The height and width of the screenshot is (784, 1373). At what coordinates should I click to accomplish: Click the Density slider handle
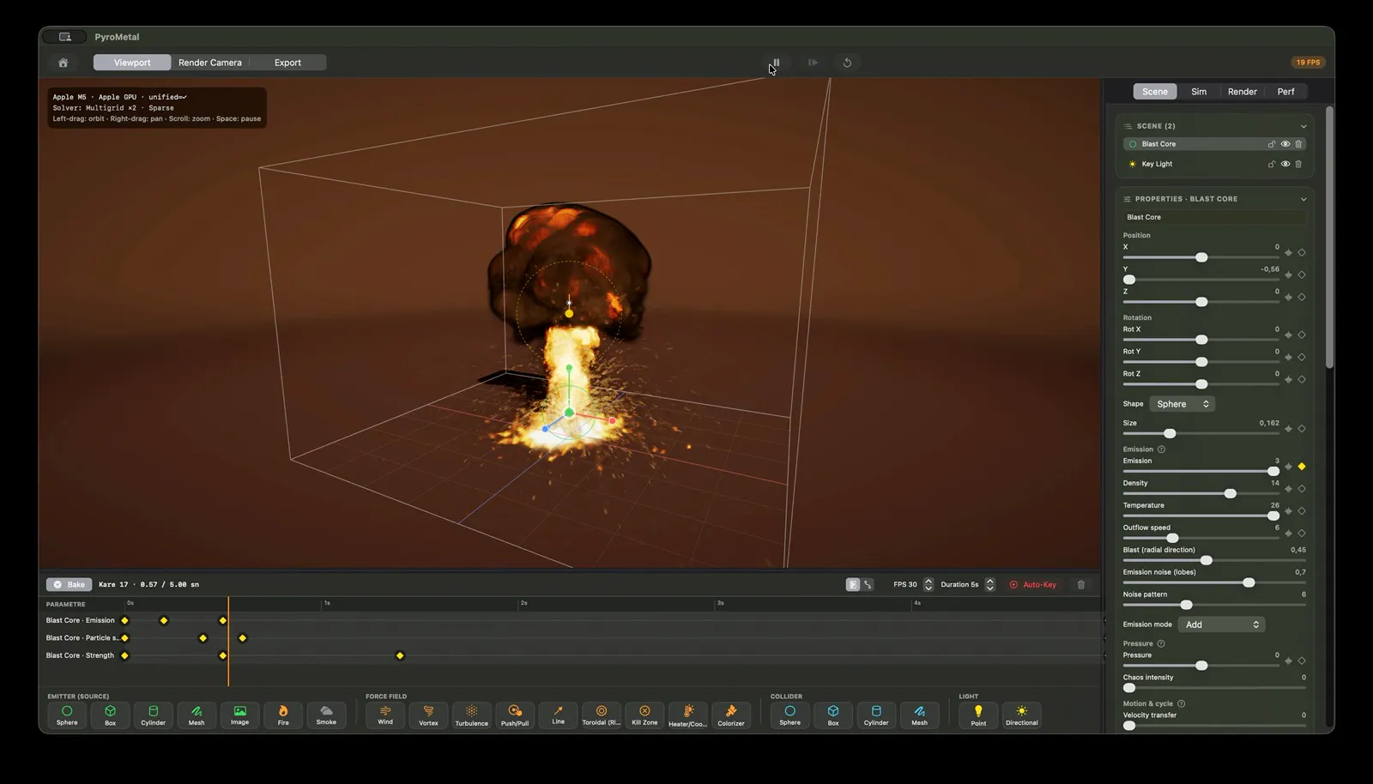[1231, 494]
